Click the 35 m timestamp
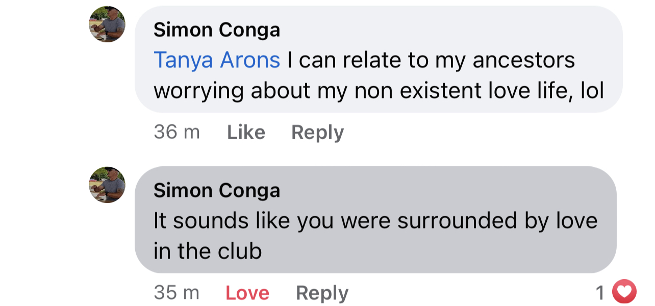Screen dimensions: 655x306 pyautogui.click(x=177, y=293)
